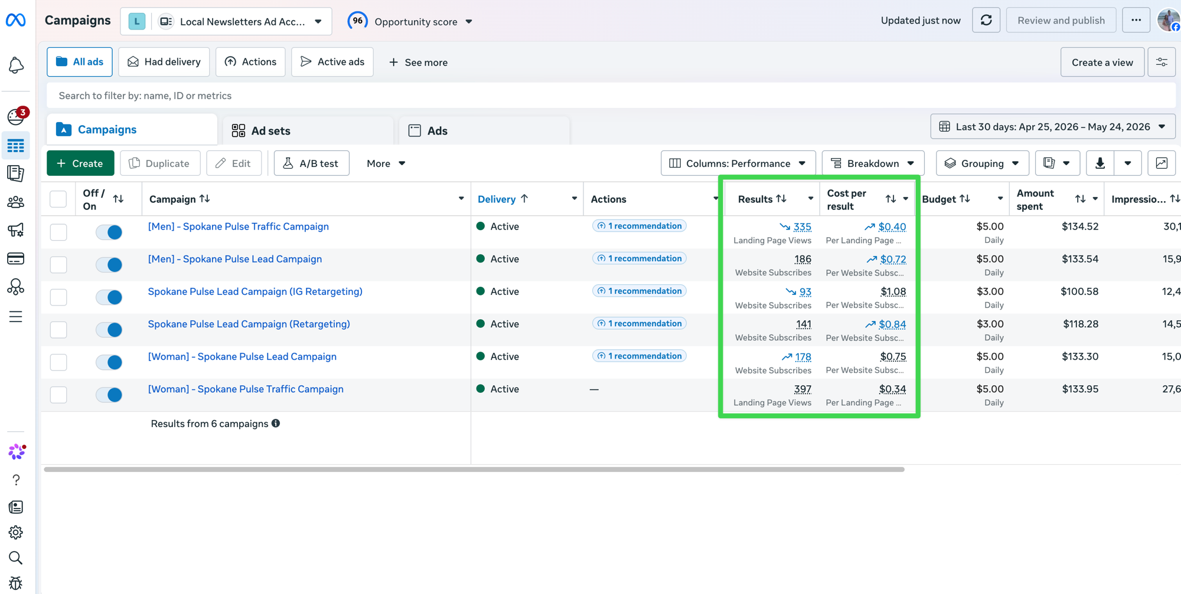
Task: Switch to the Campaigns tab
Action: click(x=132, y=130)
